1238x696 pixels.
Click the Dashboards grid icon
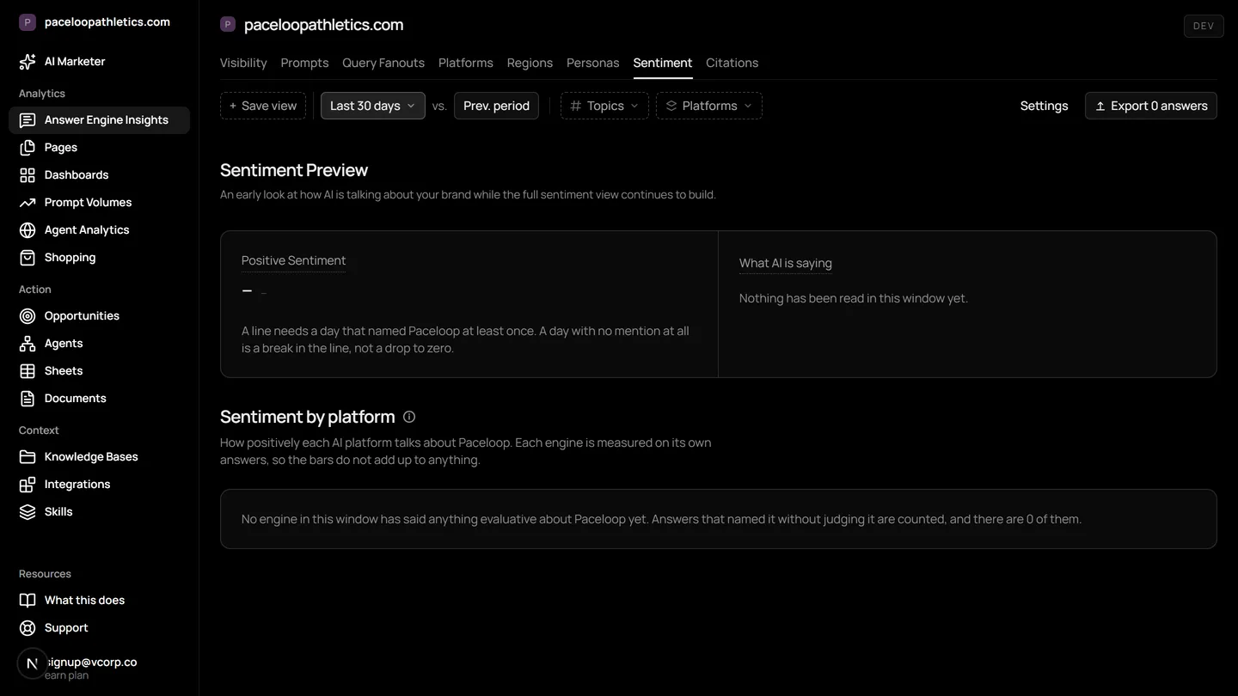[28, 175]
